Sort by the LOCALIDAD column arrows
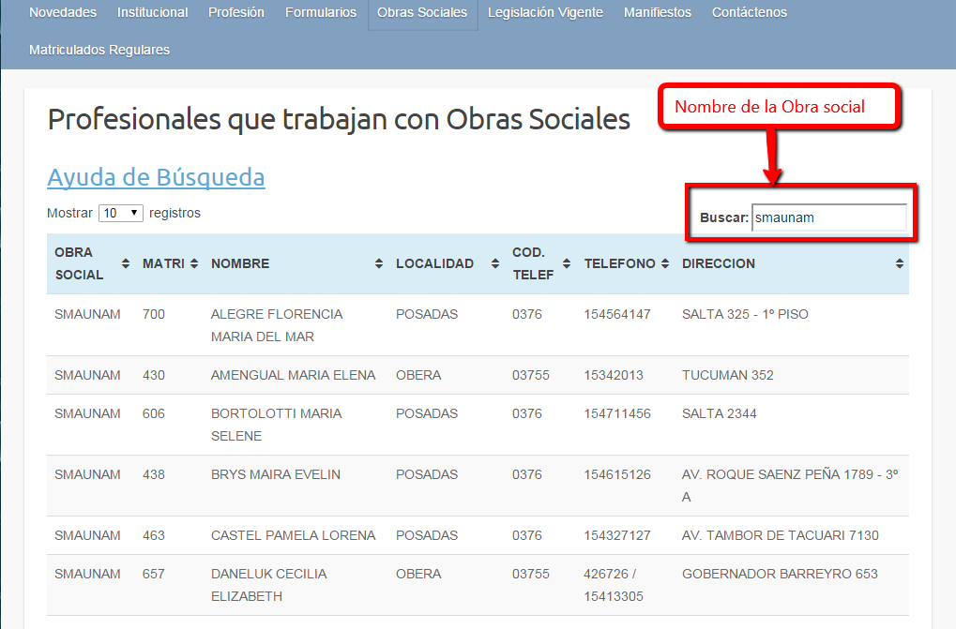 pos(495,263)
